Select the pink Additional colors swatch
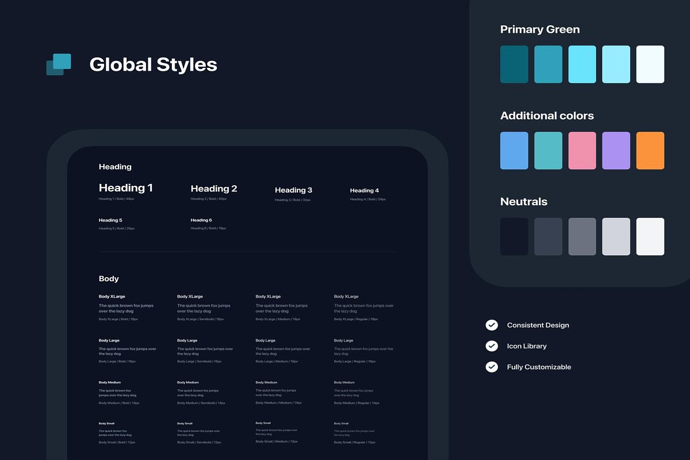Screen dimensions: 690x460 tap(582, 151)
